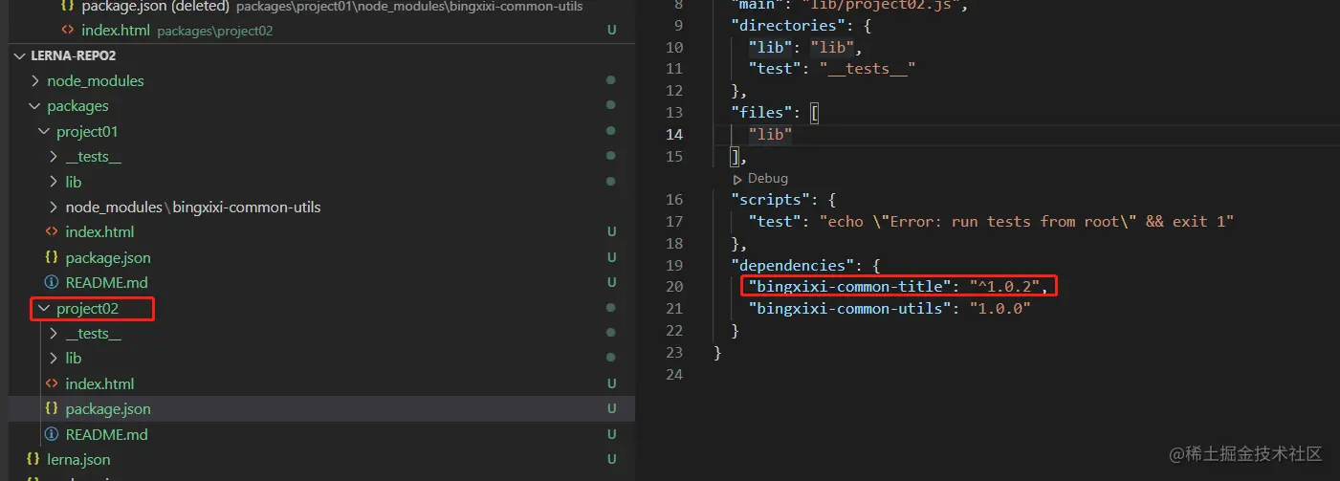Image resolution: width=1340 pixels, height=481 pixels.
Task: Open README.md under project01
Action: pyautogui.click(x=106, y=283)
